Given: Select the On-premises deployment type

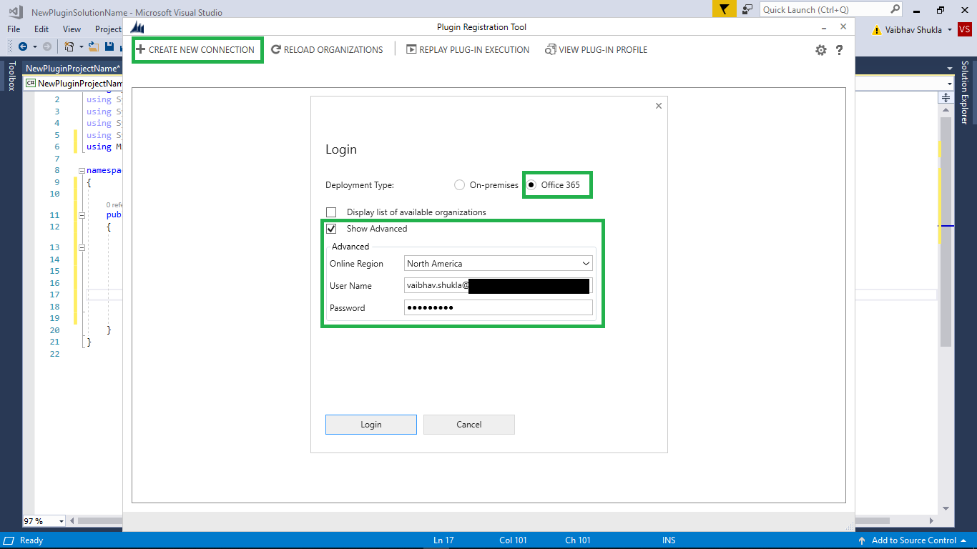Looking at the screenshot, I should click(x=459, y=184).
